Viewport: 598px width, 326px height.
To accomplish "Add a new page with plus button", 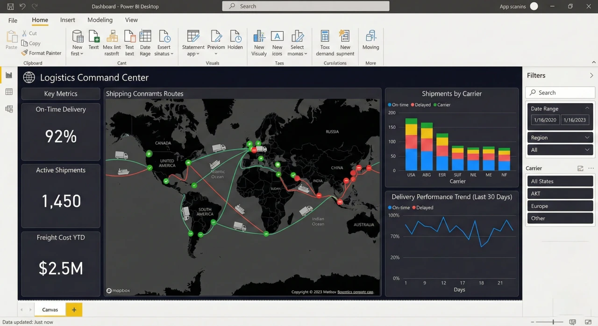I will (74, 309).
